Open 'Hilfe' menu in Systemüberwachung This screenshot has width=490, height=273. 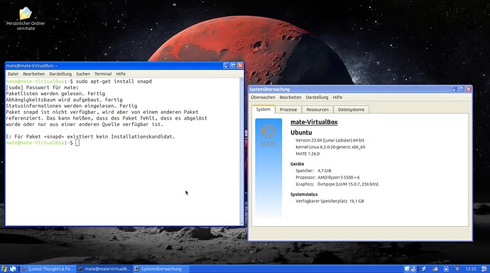337,97
